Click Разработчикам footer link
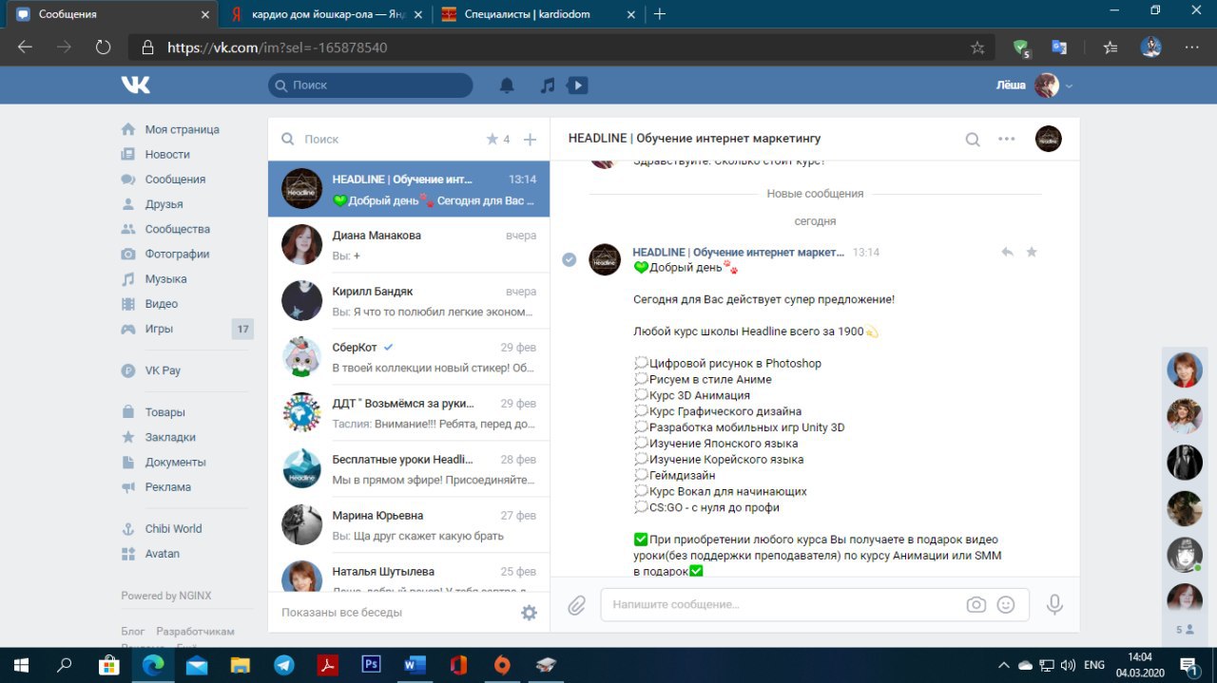The width and height of the screenshot is (1217, 683). 195,632
